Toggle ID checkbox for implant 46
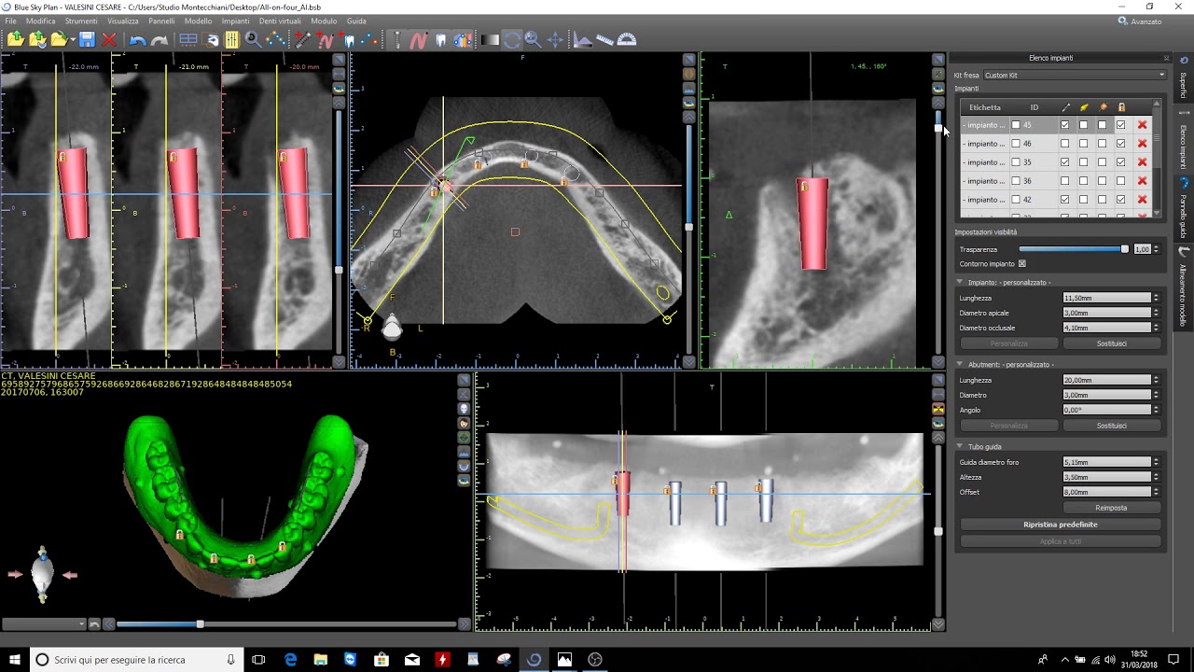 tap(1016, 143)
